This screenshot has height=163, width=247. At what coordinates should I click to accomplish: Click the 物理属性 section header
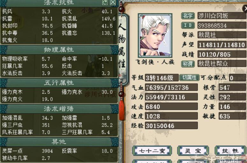click(x=59, y=50)
